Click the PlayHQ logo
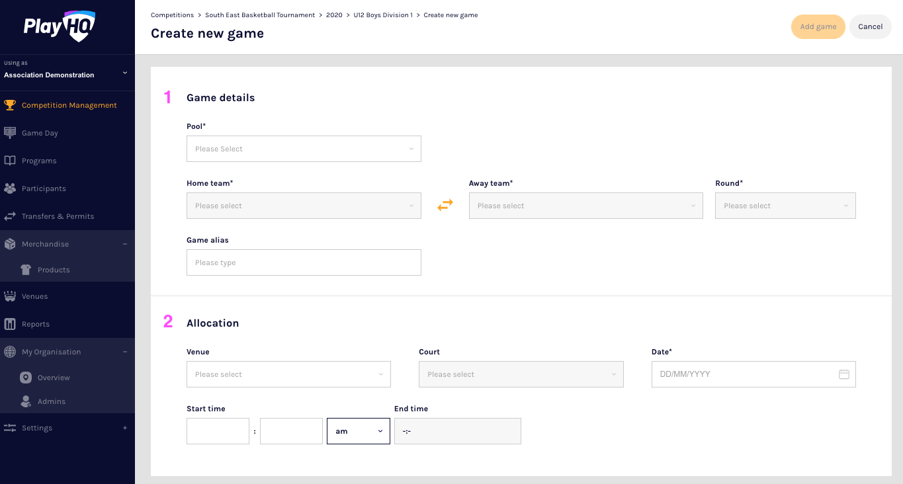 coord(60,26)
